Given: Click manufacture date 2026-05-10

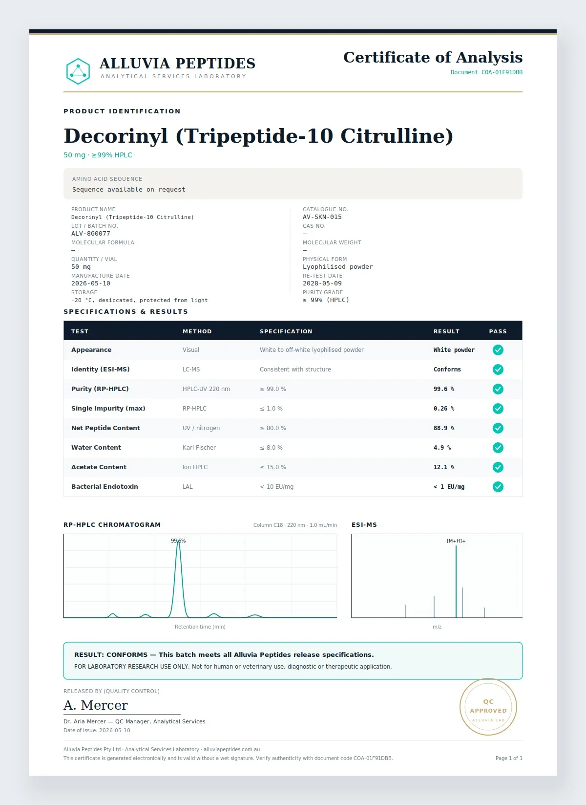Looking at the screenshot, I should coord(91,283).
